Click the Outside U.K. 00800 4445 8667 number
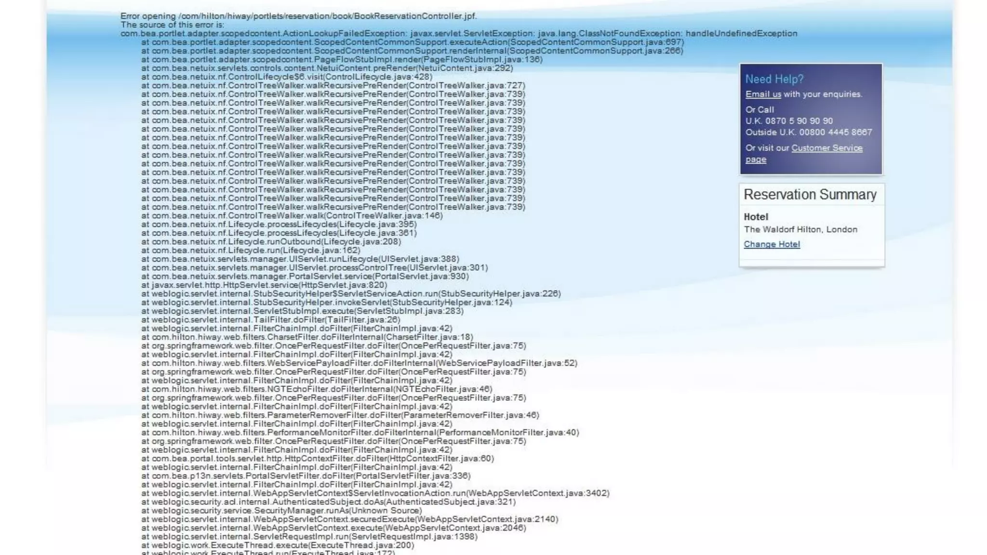The width and height of the screenshot is (987, 555). 808,132
